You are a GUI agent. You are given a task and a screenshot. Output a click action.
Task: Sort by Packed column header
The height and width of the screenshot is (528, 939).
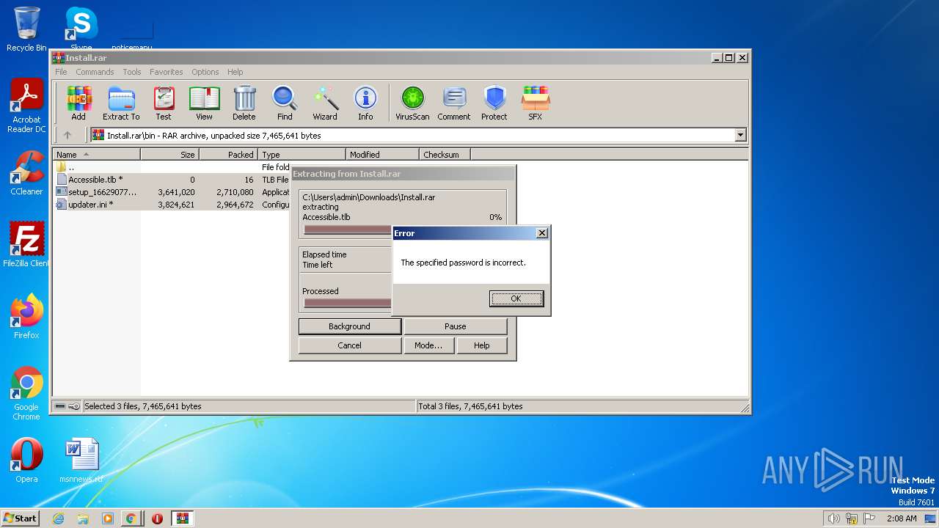click(228, 155)
